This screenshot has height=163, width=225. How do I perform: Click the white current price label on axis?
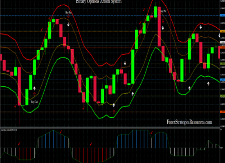223,42
